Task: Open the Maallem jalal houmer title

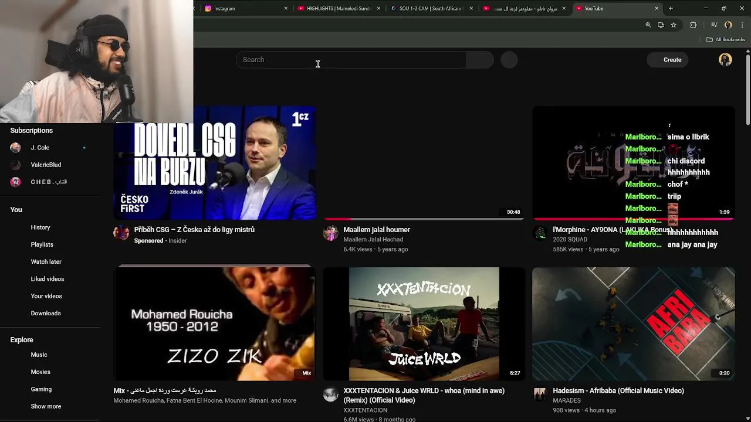Action: [377, 230]
